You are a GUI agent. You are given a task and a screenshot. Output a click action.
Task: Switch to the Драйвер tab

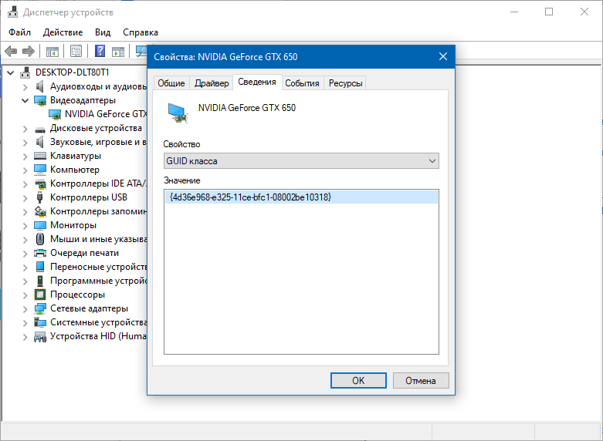tap(212, 83)
